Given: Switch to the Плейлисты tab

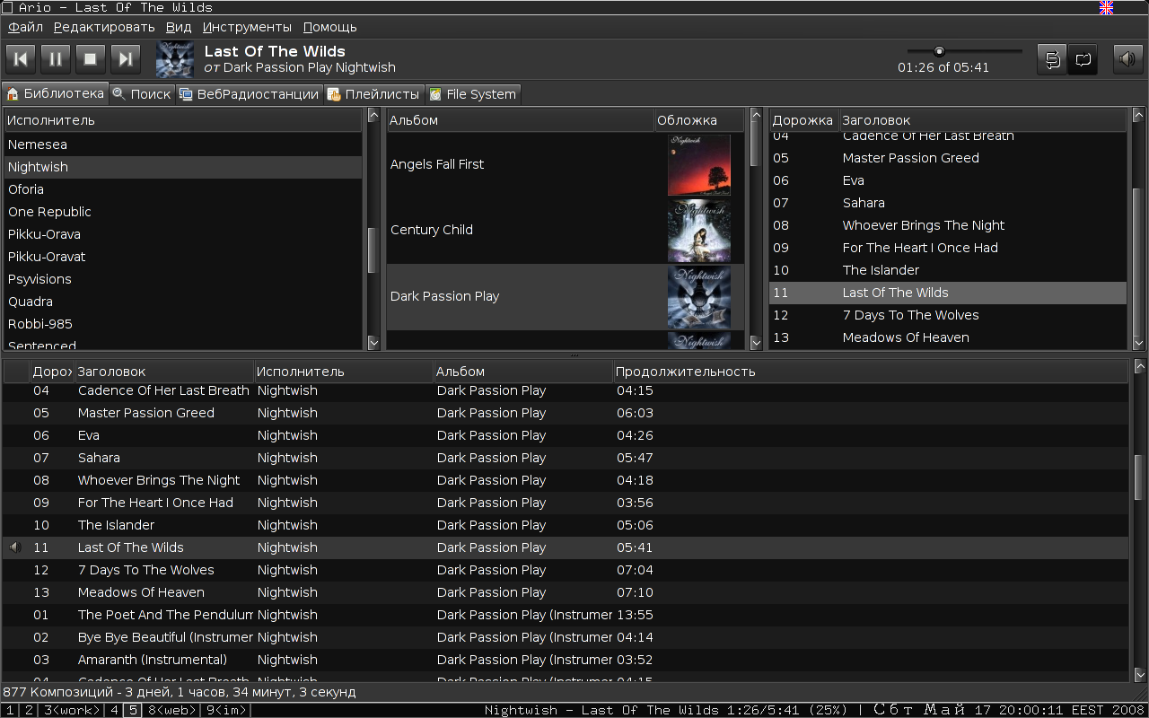Looking at the screenshot, I should coord(373,94).
